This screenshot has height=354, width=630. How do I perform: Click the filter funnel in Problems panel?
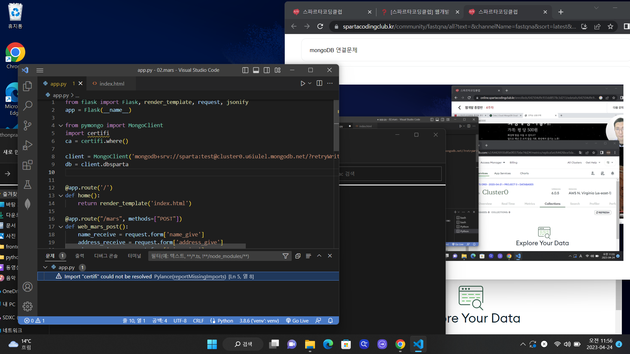[x=285, y=256]
